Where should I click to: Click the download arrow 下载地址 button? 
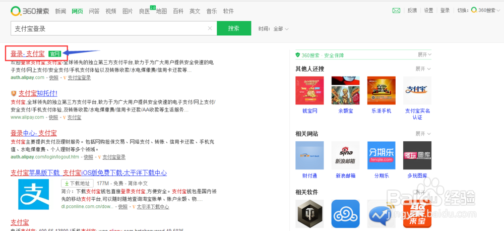coord(77,184)
